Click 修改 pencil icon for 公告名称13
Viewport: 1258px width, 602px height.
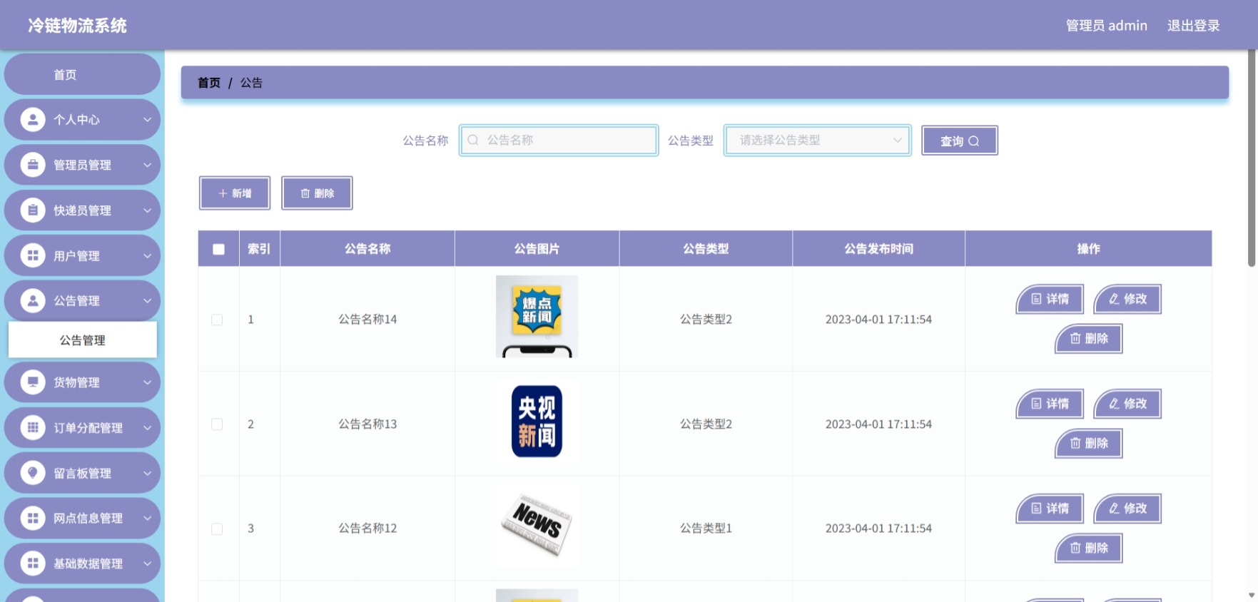1114,404
